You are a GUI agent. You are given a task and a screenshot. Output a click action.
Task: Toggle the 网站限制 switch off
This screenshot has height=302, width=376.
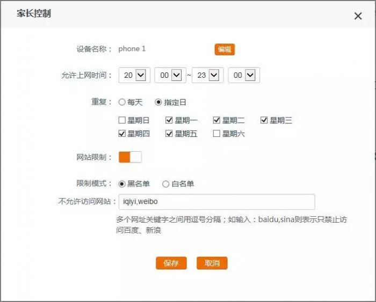(x=130, y=157)
